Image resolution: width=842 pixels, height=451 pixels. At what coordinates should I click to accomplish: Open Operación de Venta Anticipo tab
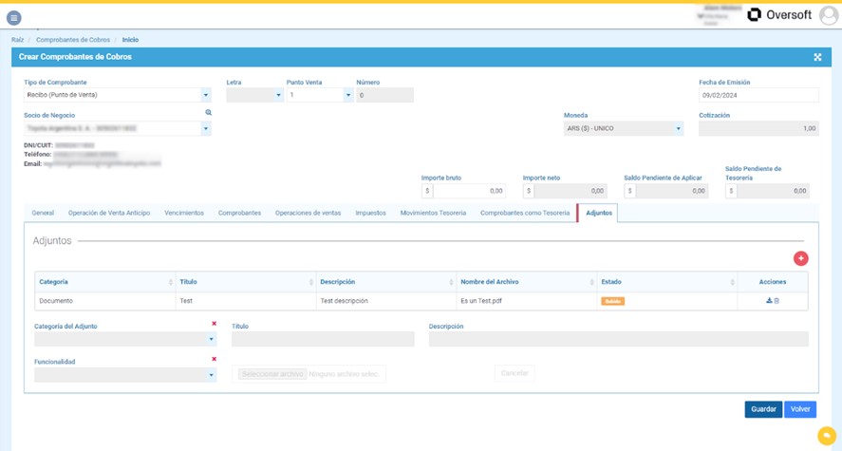tap(109, 213)
